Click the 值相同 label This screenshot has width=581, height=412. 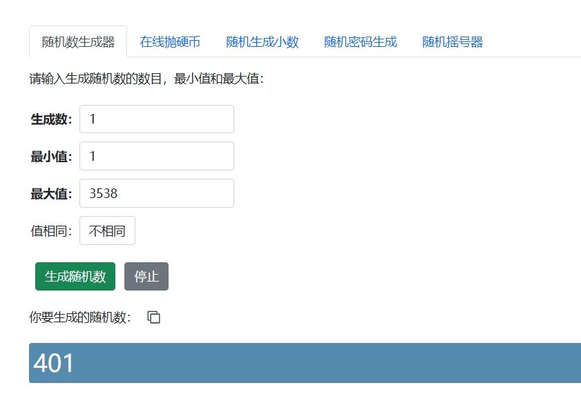(51, 231)
